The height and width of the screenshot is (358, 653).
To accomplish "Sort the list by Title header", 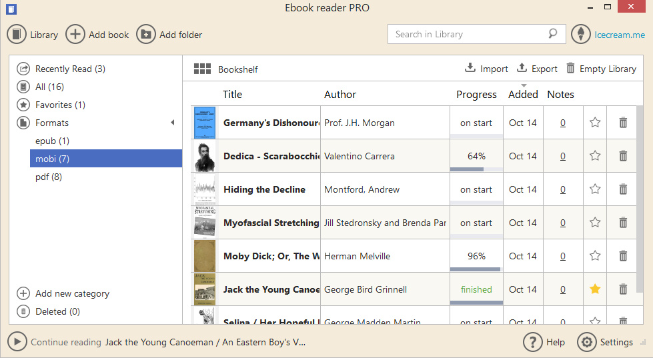I will coord(232,95).
